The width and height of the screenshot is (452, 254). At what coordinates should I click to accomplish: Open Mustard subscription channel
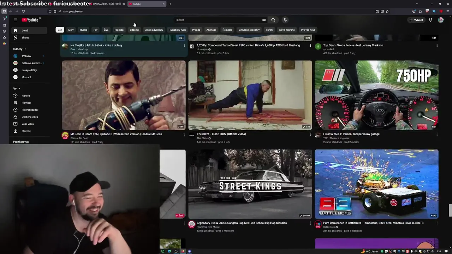click(30, 77)
